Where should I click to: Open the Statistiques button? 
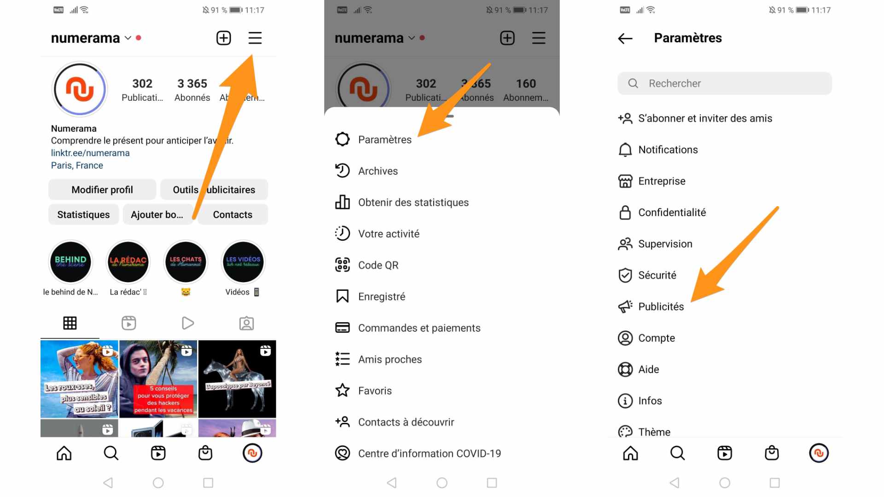pyautogui.click(x=83, y=214)
